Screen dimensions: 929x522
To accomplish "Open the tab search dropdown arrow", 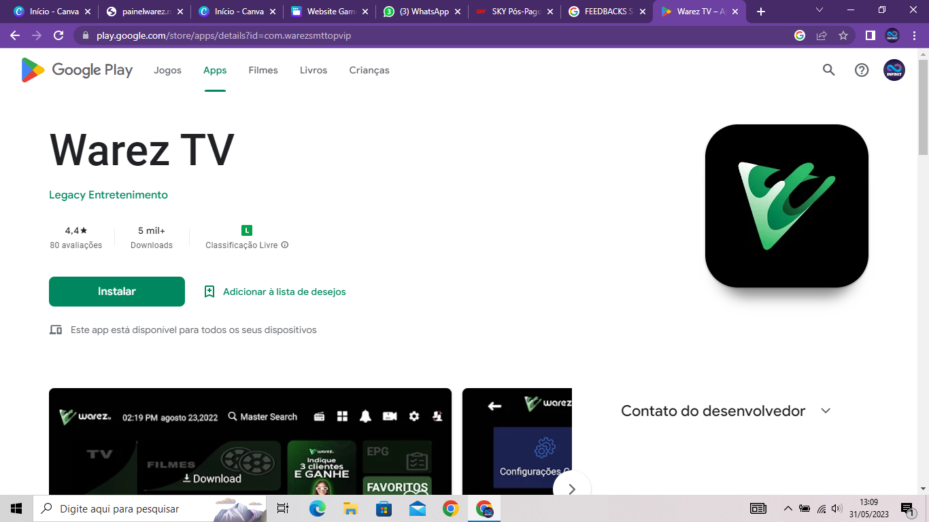I will click(x=819, y=10).
